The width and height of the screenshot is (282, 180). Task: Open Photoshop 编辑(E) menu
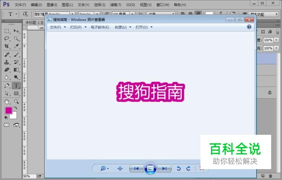tap(36, 5)
